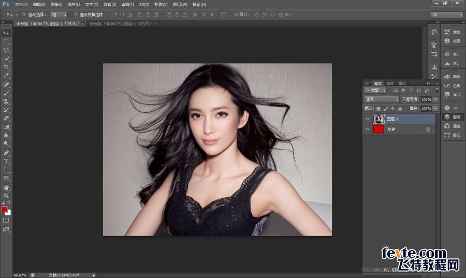Click the 66.67% zoom field in status bar
466x278 pixels.
pos(20,275)
